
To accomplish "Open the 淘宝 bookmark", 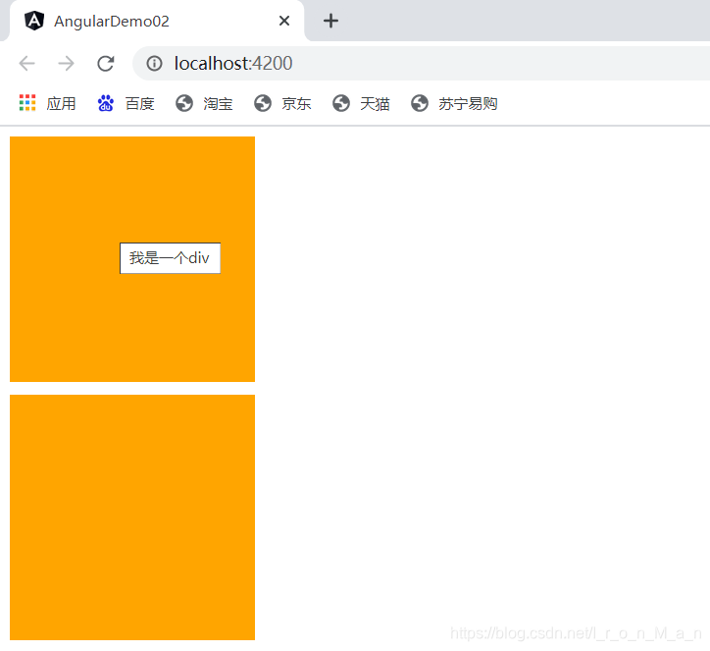I will point(218,104).
